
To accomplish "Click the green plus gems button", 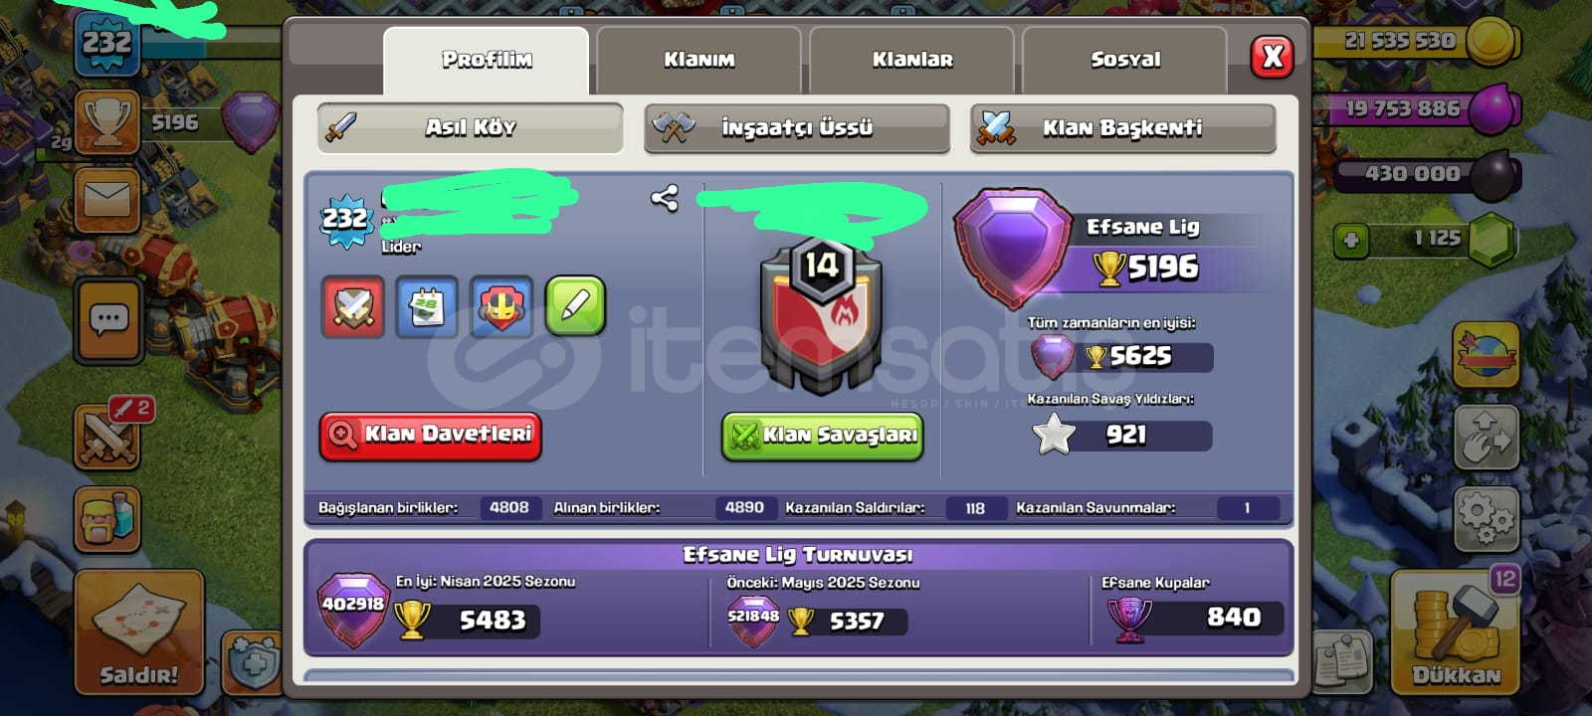I will [x=1351, y=240].
